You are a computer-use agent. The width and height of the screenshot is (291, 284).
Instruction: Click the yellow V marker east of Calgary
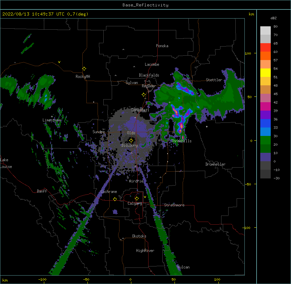pyautogui.click(x=145, y=197)
